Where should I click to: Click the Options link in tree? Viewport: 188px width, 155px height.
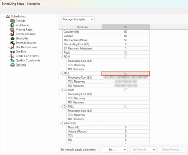click(21, 65)
